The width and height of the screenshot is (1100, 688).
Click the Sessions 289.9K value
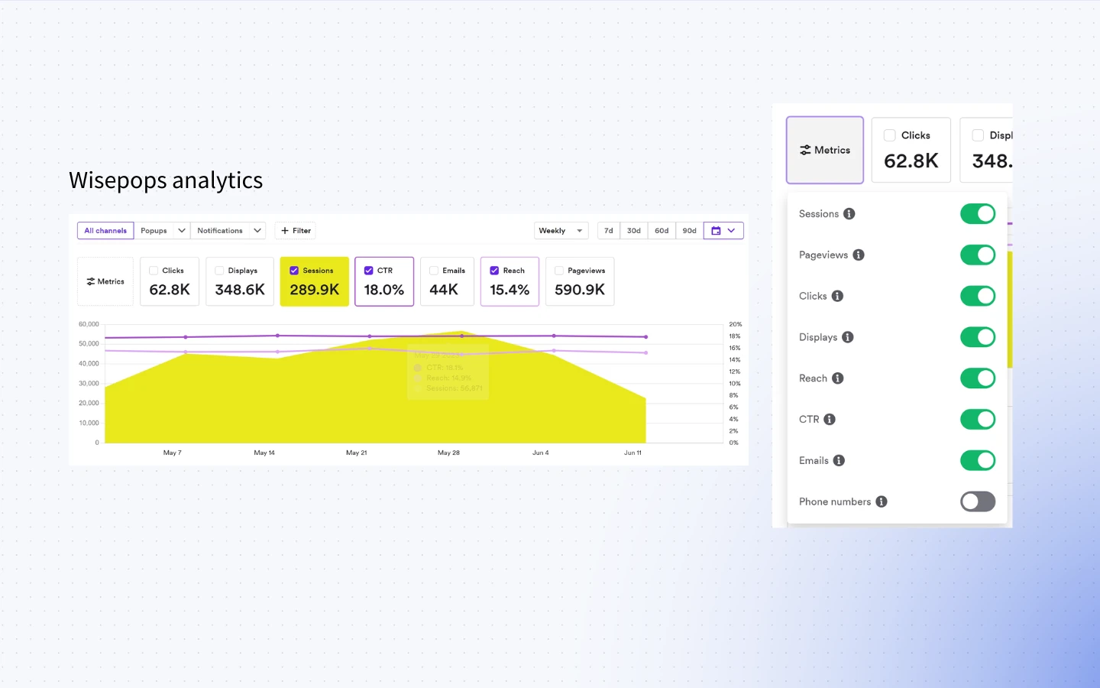coord(315,290)
